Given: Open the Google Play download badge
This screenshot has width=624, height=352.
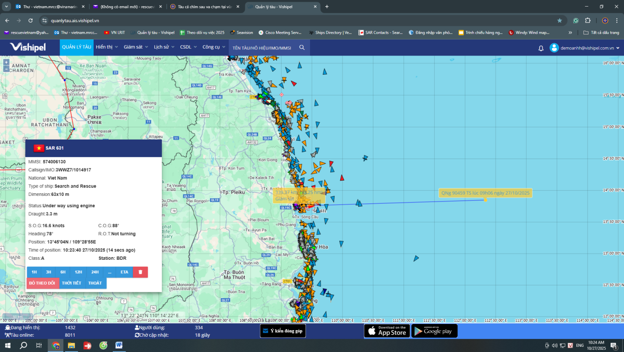Looking at the screenshot, I should [x=434, y=331].
